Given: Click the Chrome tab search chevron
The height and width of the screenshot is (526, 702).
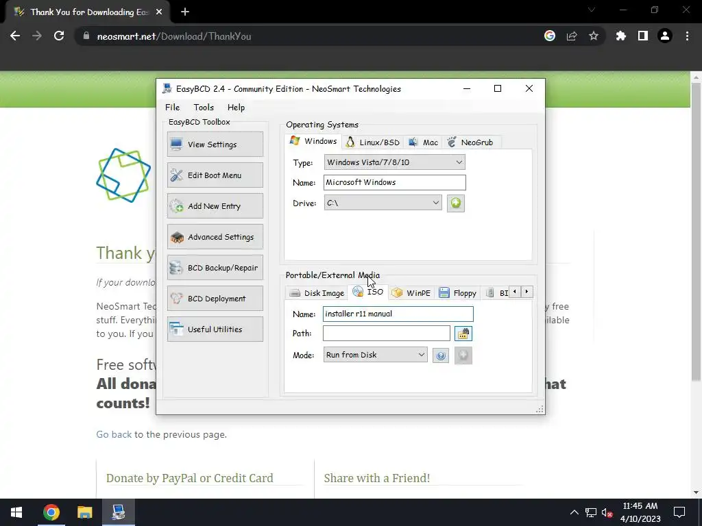Looking at the screenshot, I should tap(592, 10).
